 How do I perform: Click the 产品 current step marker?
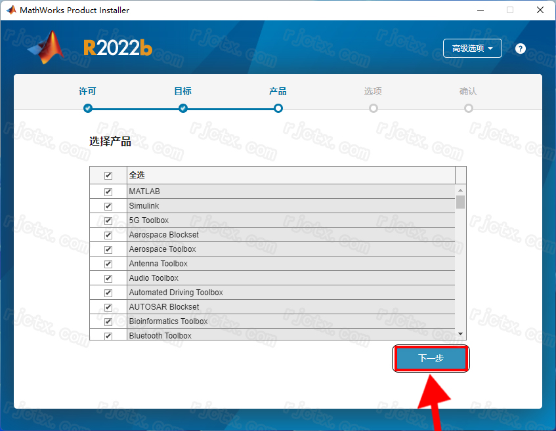[278, 108]
